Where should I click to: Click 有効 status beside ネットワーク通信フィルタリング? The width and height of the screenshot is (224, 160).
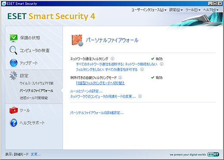coord(157,59)
